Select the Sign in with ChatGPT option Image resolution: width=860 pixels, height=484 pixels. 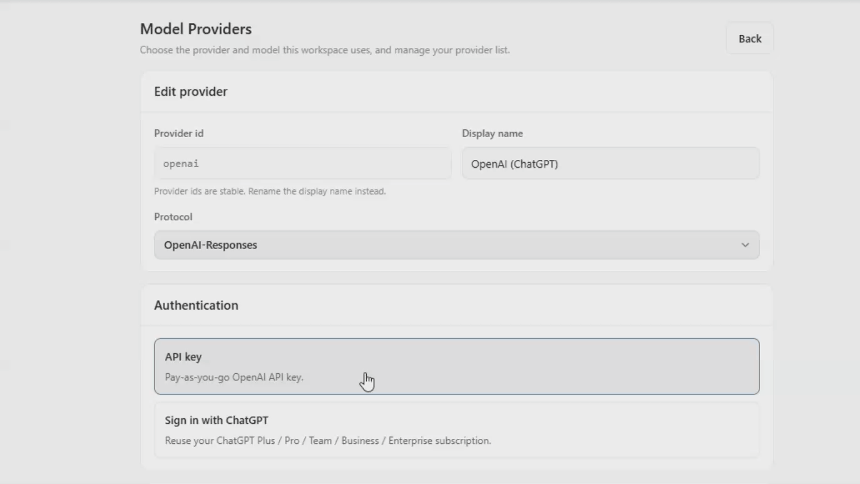point(457,430)
